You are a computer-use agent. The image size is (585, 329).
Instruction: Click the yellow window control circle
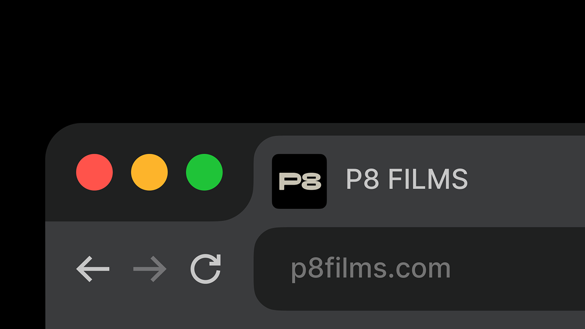pyautogui.click(x=149, y=173)
